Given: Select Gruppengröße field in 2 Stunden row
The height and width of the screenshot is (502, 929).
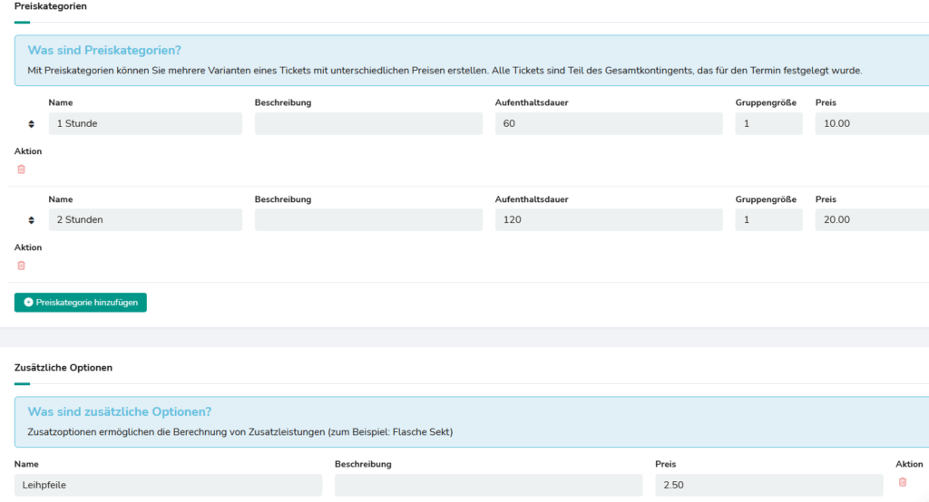Looking at the screenshot, I should pyautogui.click(x=768, y=220).
